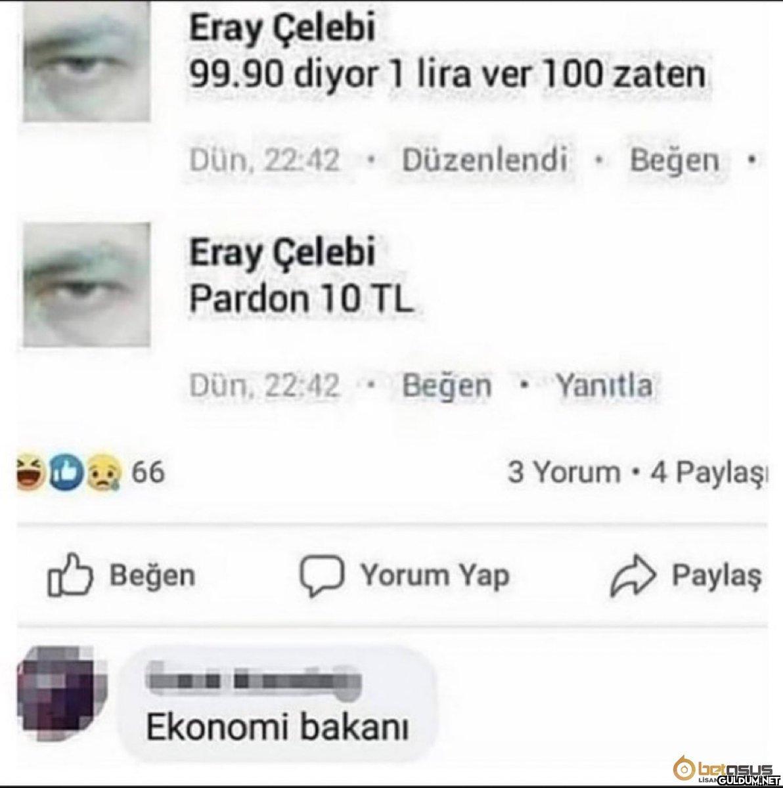Click Düzenlendi to view edit history
783x788 pixels.
484,160
